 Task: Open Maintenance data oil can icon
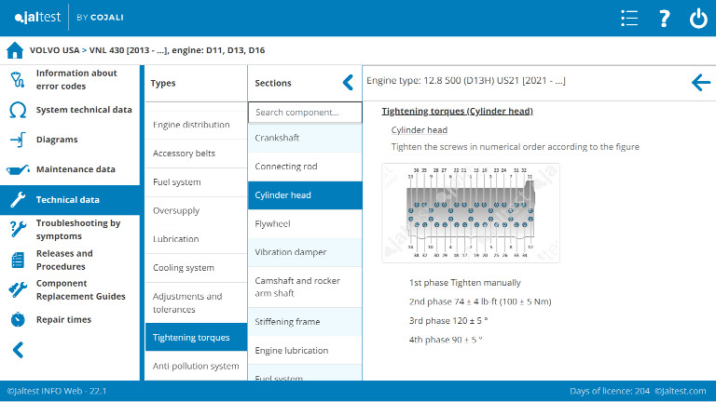pos(17,169)
